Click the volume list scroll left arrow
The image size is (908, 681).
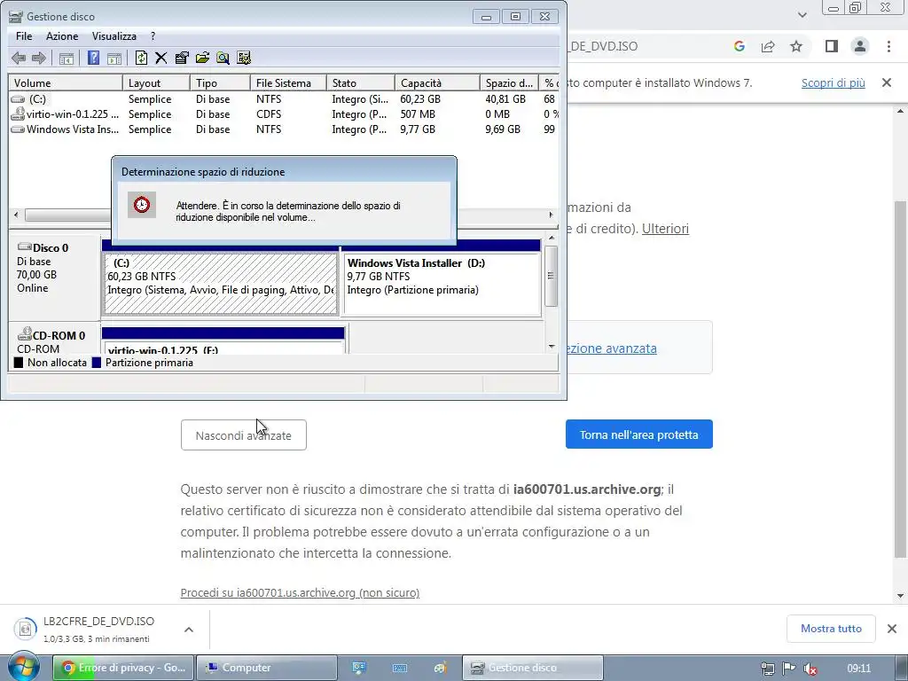[16, 215]
